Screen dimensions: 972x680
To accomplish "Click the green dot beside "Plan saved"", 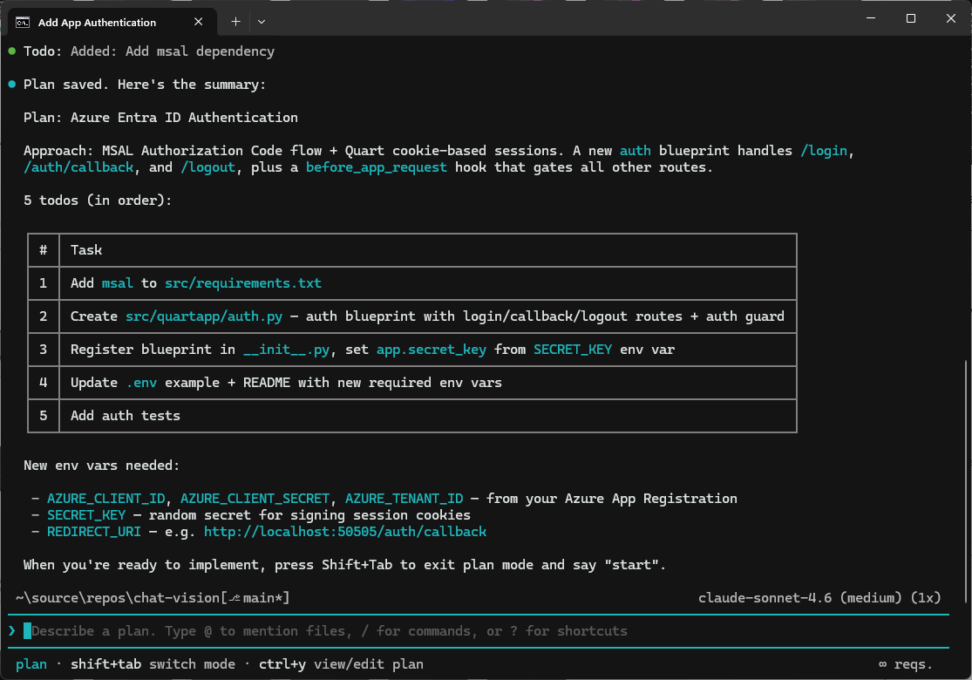I will [x=10, y=84].
